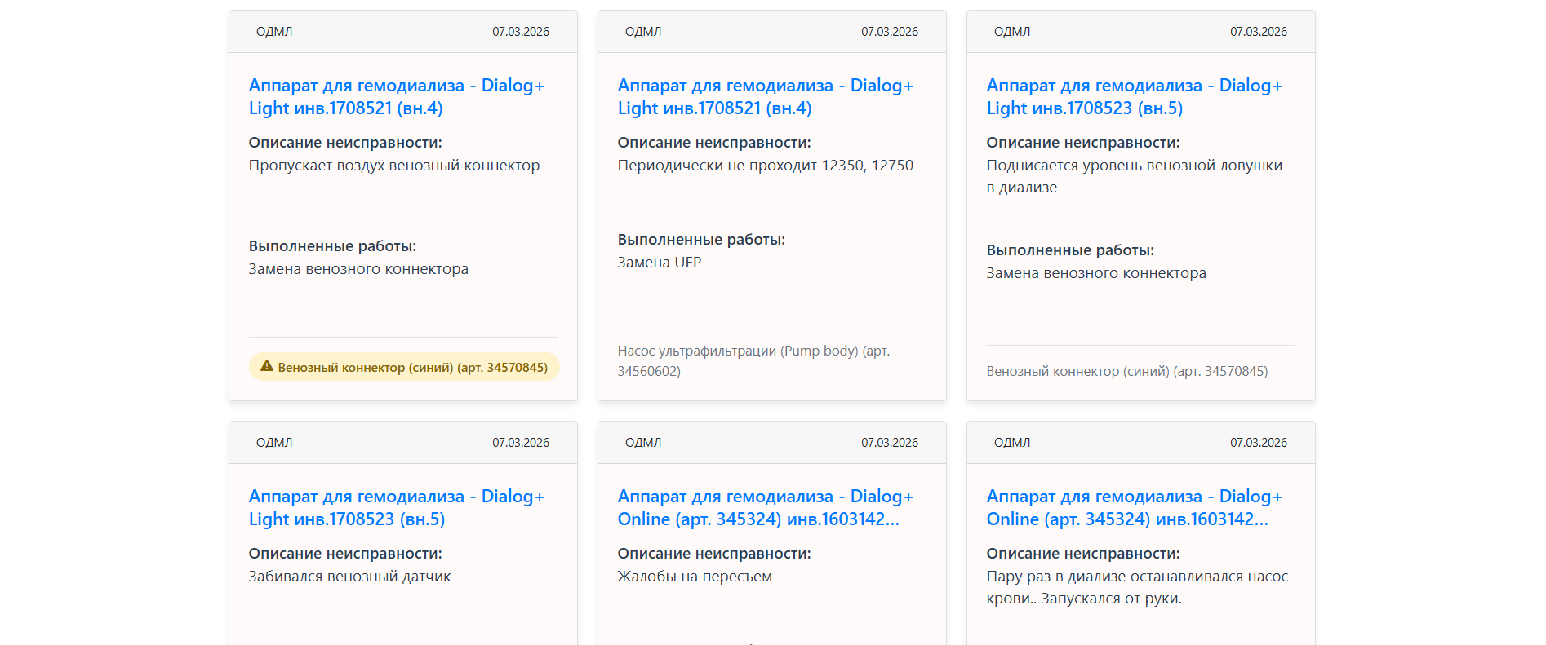
Task: Open the device link above "Пару раз в диализе останавливался насос"
Action: point(1135,508)
